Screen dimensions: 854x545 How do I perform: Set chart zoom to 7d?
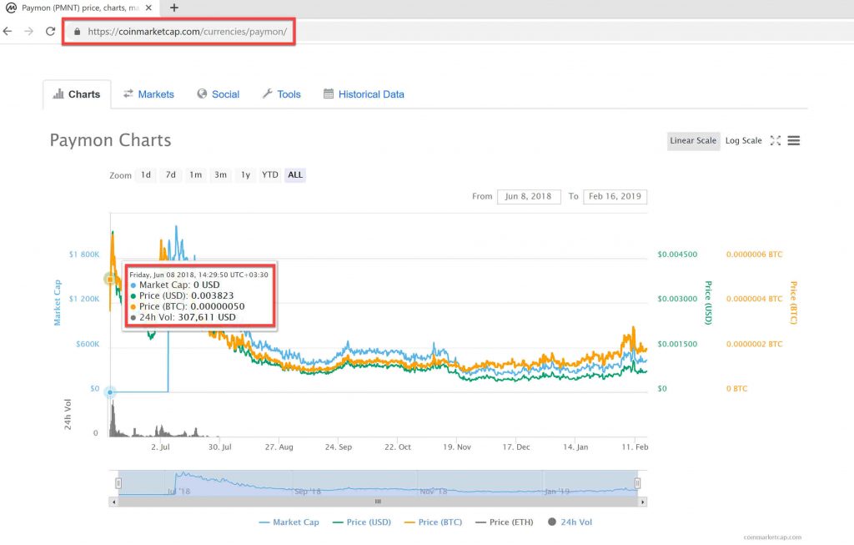[170, 174]
